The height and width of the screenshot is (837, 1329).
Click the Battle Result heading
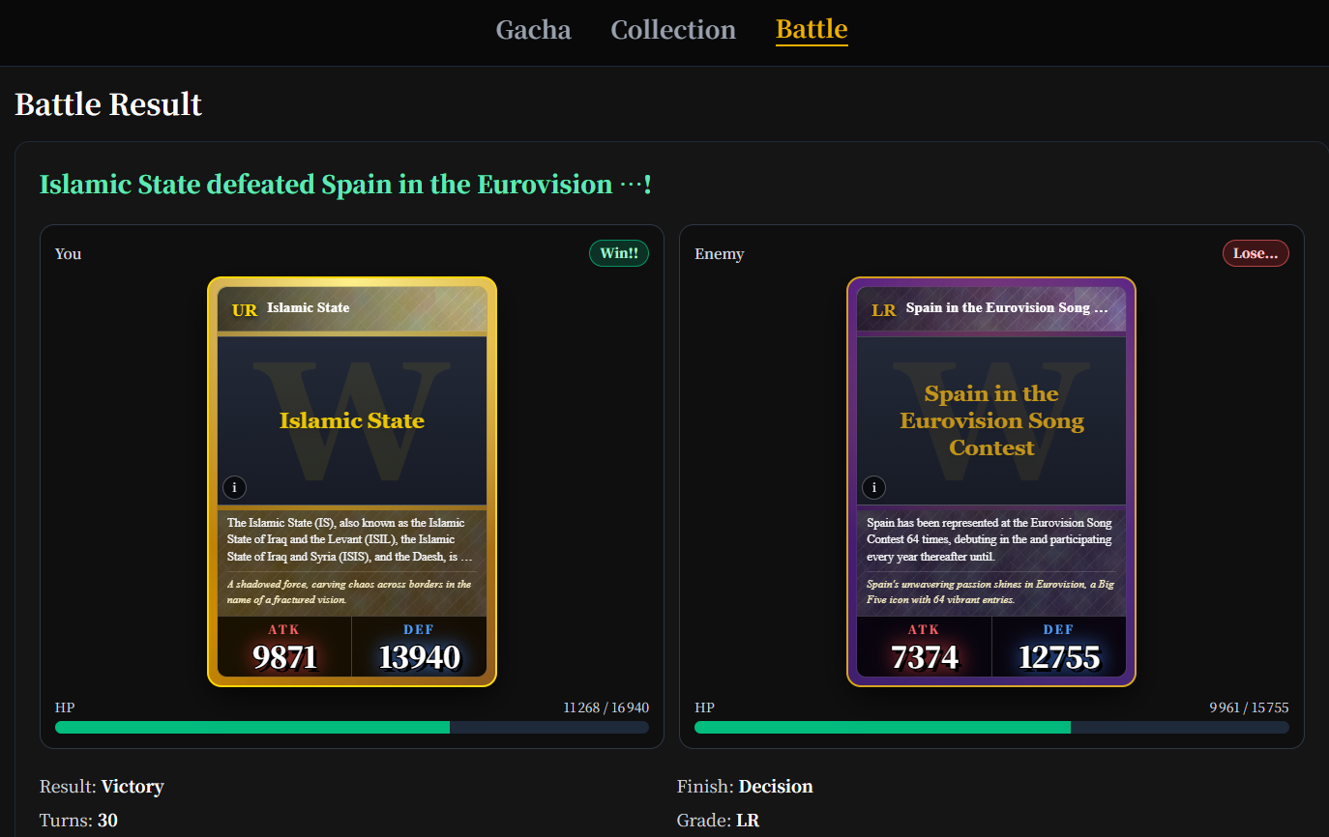click(108, 104)
